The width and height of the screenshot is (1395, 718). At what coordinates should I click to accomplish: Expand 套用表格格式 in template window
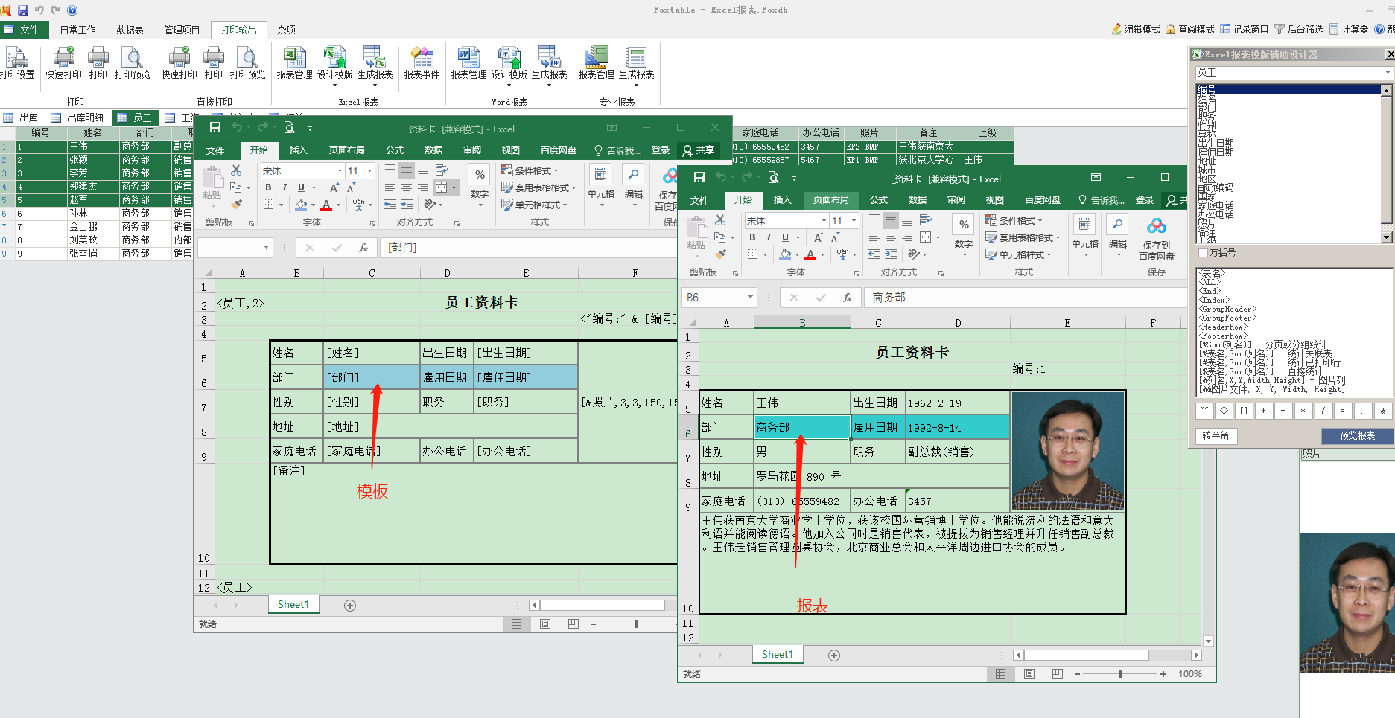point(539,187)
